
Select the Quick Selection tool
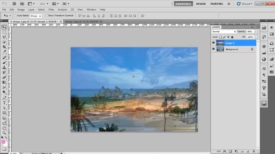click(x=4, y=42)
